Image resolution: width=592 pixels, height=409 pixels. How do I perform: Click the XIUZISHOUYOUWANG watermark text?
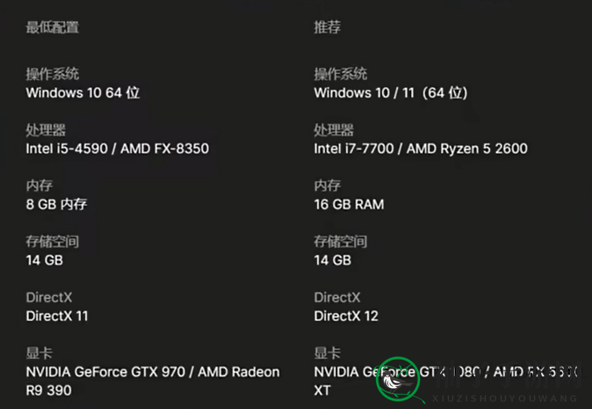pos(505,398)
